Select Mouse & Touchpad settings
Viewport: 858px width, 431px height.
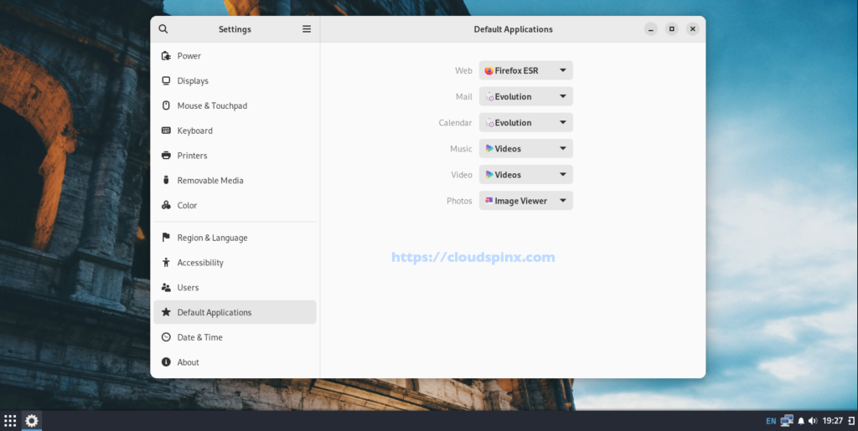tap(235, 105)
